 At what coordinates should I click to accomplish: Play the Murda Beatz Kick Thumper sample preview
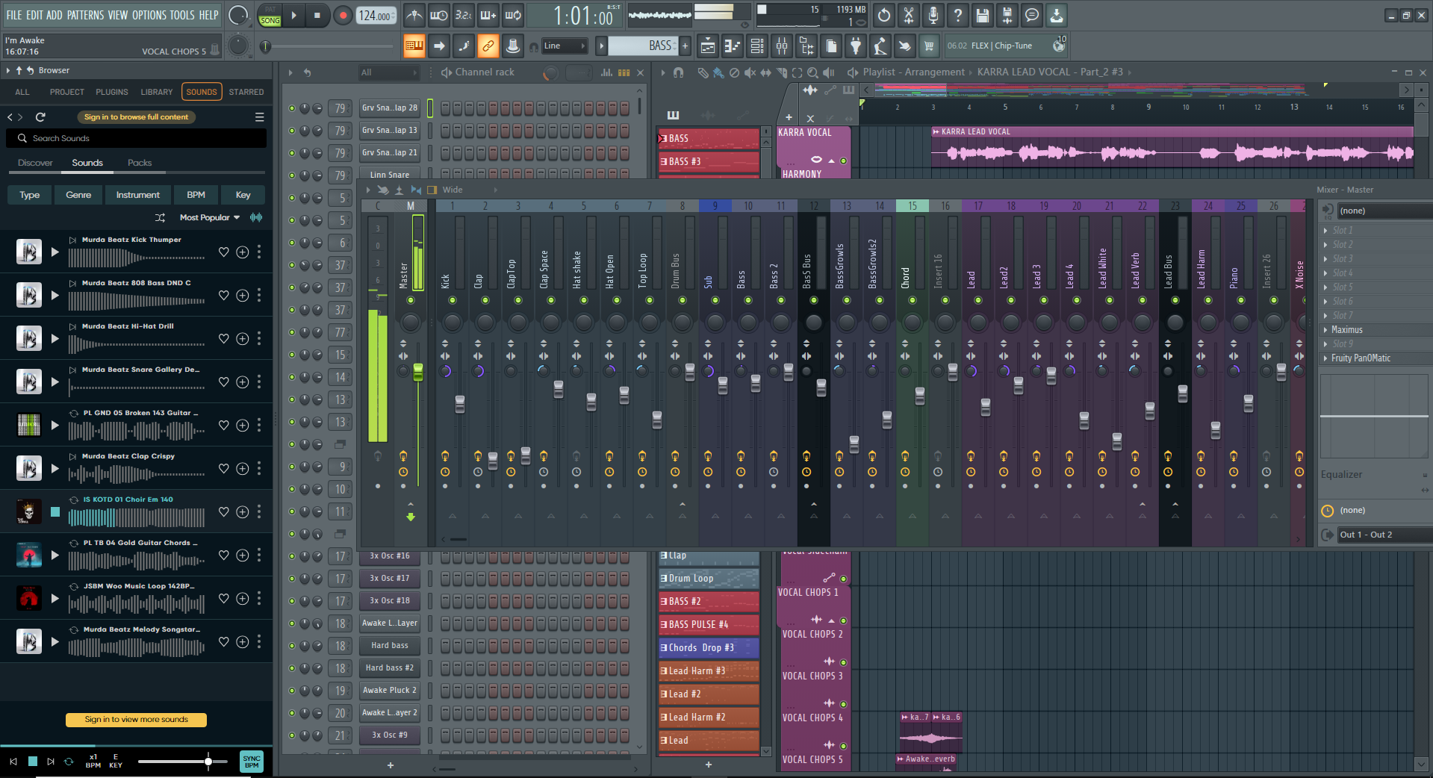[55, 252]
